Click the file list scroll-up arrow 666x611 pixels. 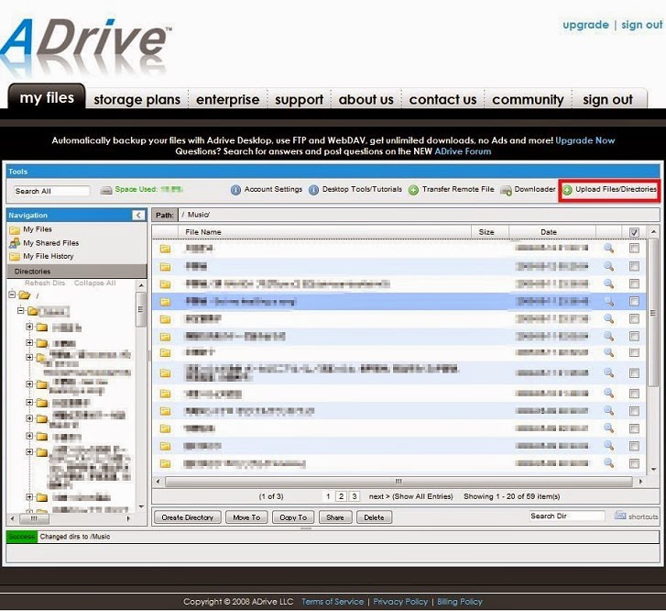[653, 232]
